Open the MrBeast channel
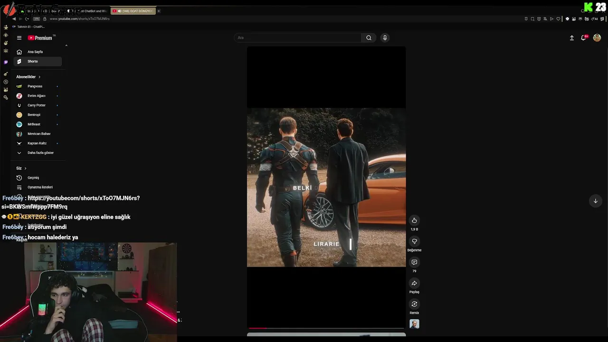608x342 pixels. coord(38,124)
